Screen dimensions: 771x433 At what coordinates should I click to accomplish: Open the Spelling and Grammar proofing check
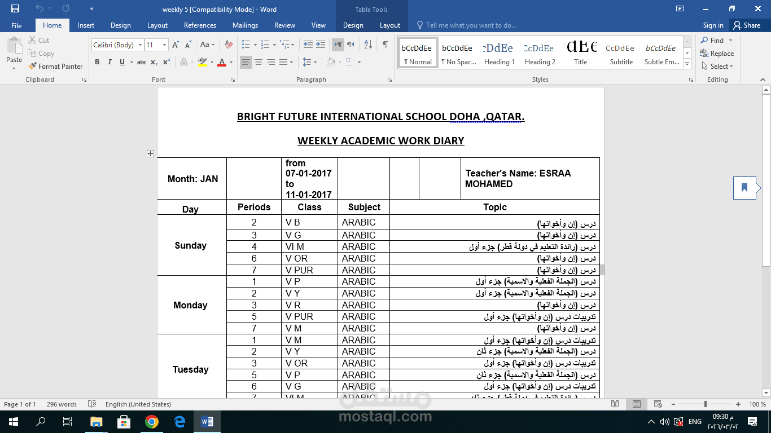(92, 404)
